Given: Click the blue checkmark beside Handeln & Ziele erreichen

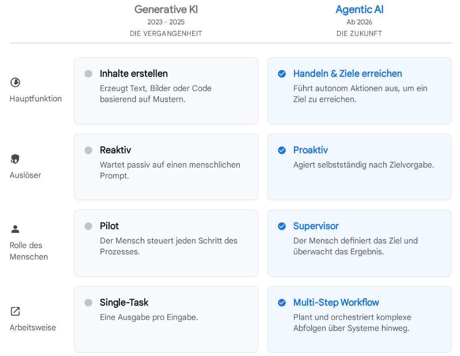Looking at the screenshot, I should pyautogui.click(x=282, y=74).
